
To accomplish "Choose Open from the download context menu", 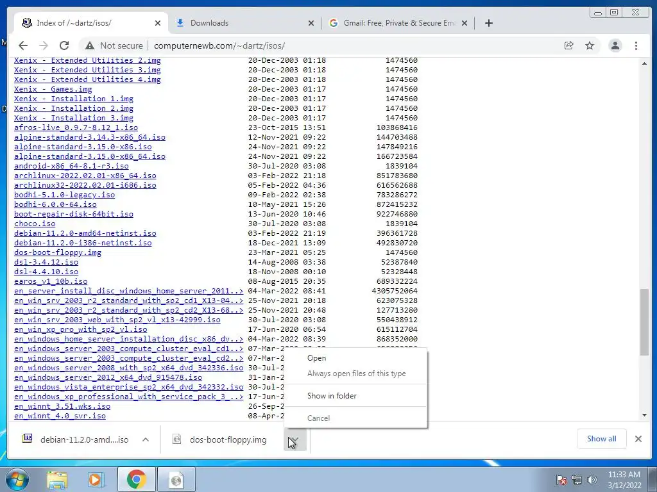I will 355,358.
